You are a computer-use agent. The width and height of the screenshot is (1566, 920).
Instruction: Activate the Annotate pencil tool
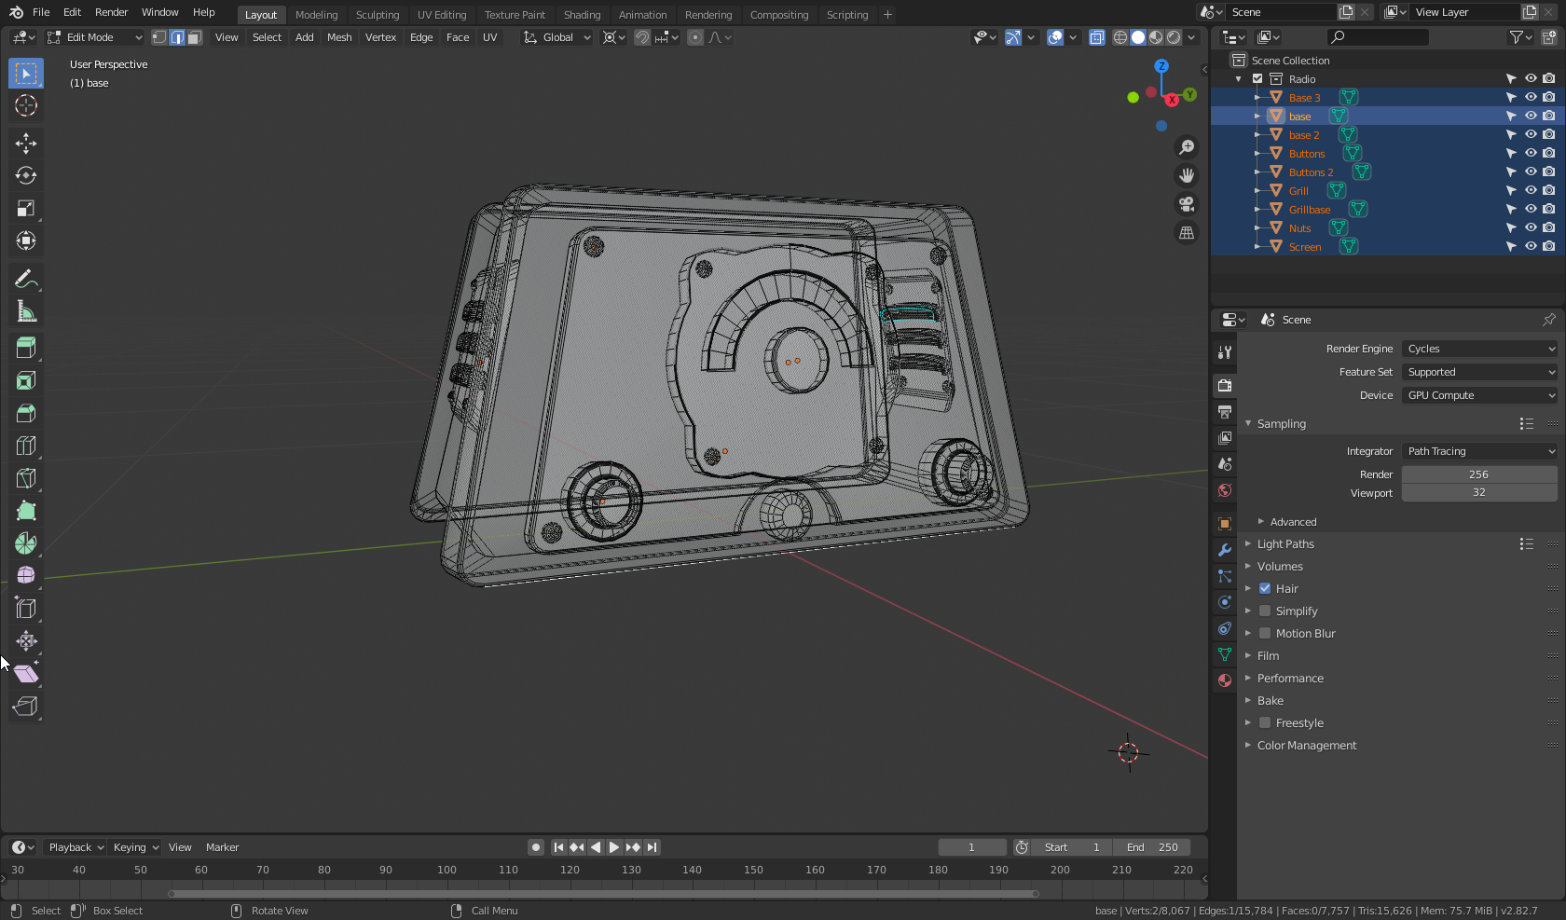26,279
